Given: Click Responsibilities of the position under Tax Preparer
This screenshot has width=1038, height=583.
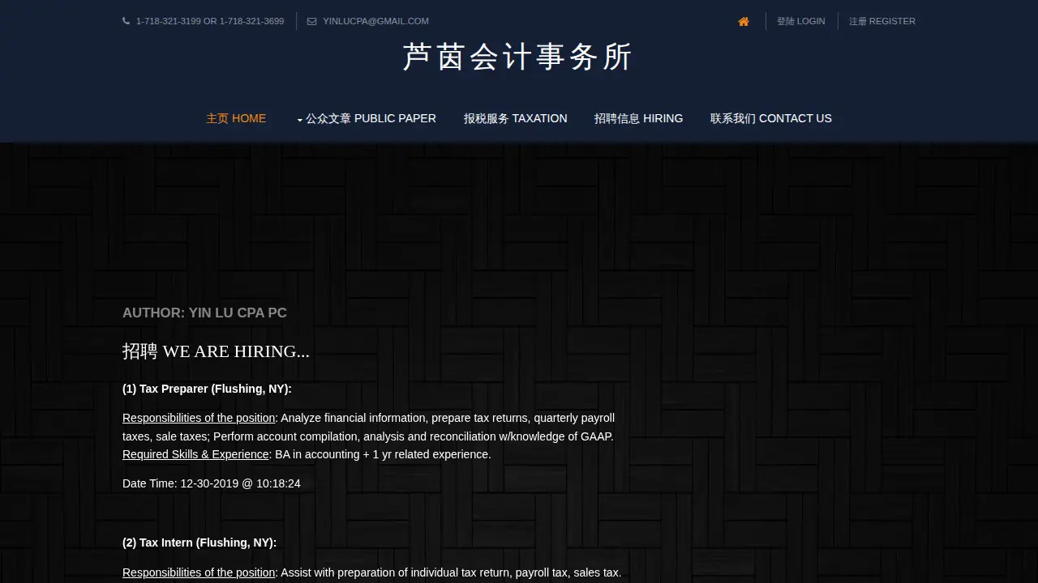Looking at the screenshot, I should [x=199, y=418].
